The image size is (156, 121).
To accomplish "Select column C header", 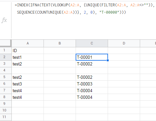I will (92, 43).
